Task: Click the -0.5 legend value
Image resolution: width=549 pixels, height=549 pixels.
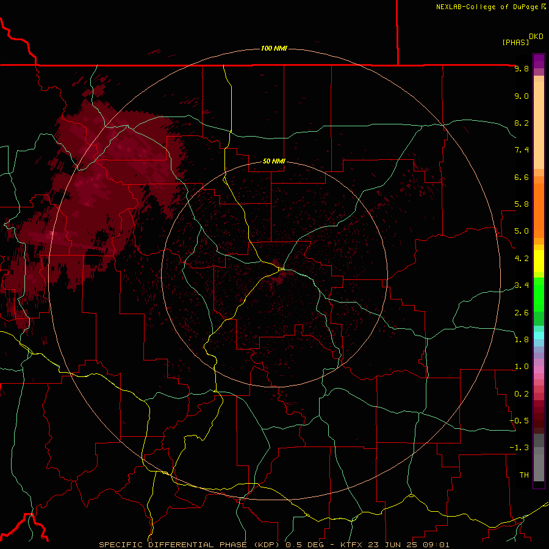Action: tap(519, 421)
